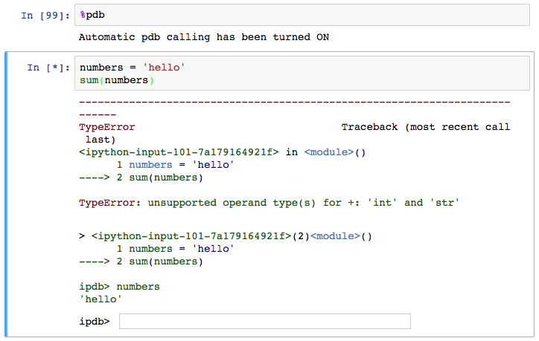Image resolution: width=539 pixels, height=341 pixels.
Task: Click the blue selected-cell bar on left
Action: tap(6, 193)
